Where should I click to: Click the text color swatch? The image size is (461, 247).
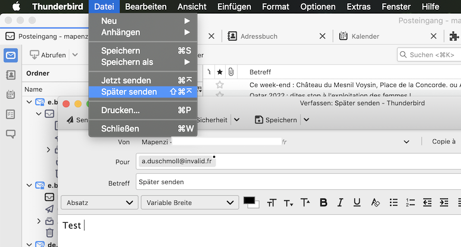click(249, 201)
